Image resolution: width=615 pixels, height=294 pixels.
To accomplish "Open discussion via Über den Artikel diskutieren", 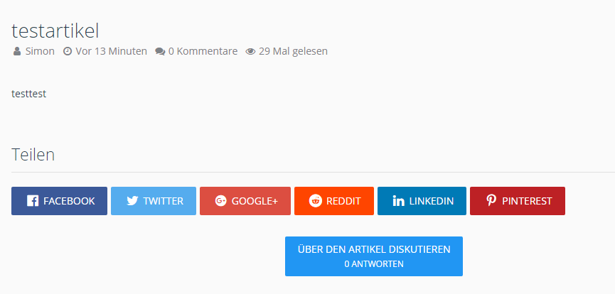I will (374, 256).
